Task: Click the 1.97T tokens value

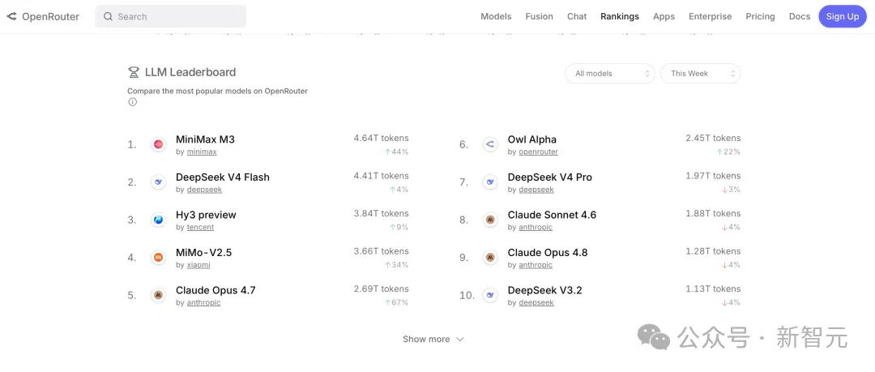Action: click(713, 175)
